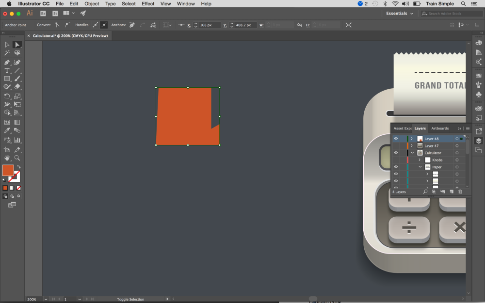Click Locate Object magnifier in Layers panel
This screenshot has width=485, height=303.
click(425, 191)
